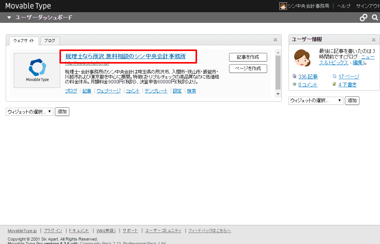
Task: Click the user profile avatar illustration
Action: [302, 58]
